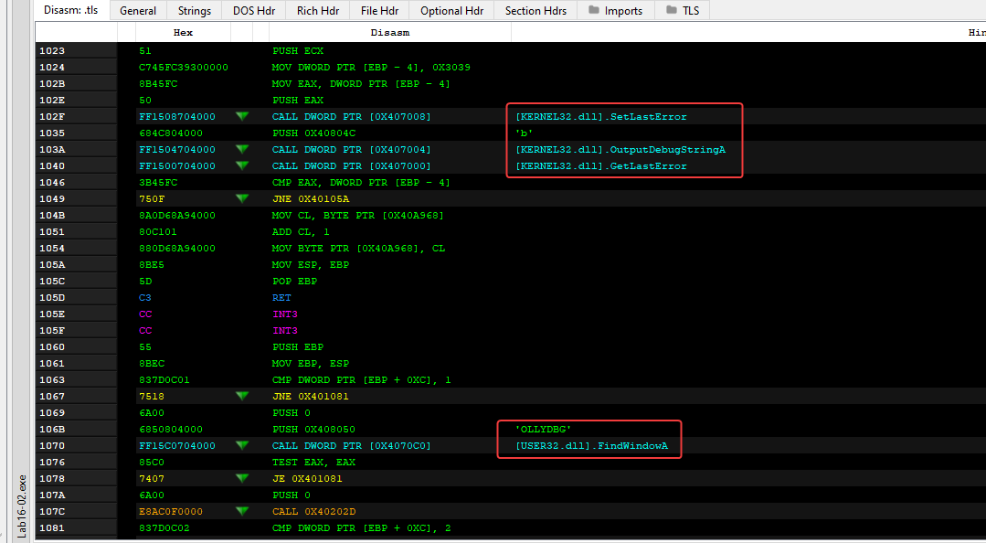View the Section Hdrs tab

click(x=535, y=11)
